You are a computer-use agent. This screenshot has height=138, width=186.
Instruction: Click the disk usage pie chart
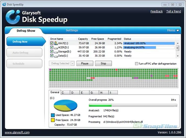click(x=66, y=105)
